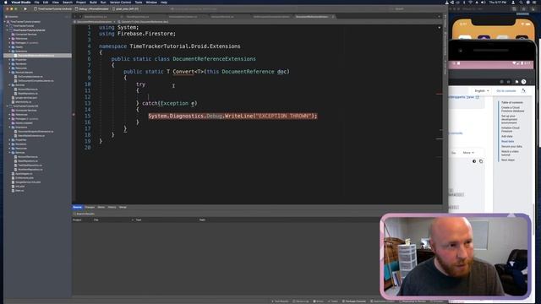Viewport: 541px width, 304px height.
Task: Click the highlighted Debug.WriteLine statement
Action: [x=232, y=117]
